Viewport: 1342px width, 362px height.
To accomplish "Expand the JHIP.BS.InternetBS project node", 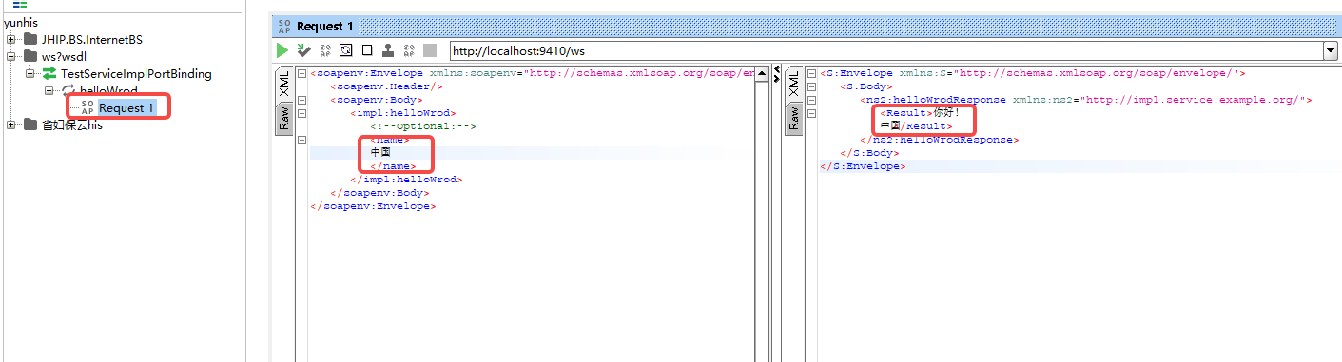I will tap(10, 39).
